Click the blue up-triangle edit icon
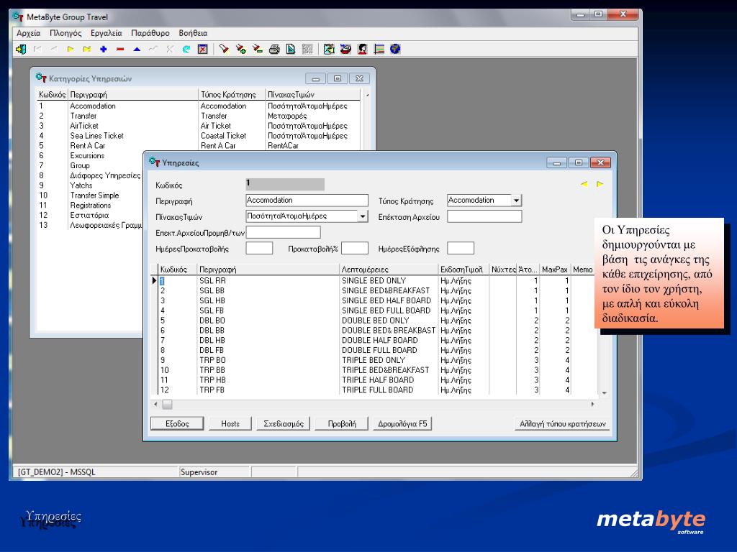737x552 pixels. tap(137, 49)
